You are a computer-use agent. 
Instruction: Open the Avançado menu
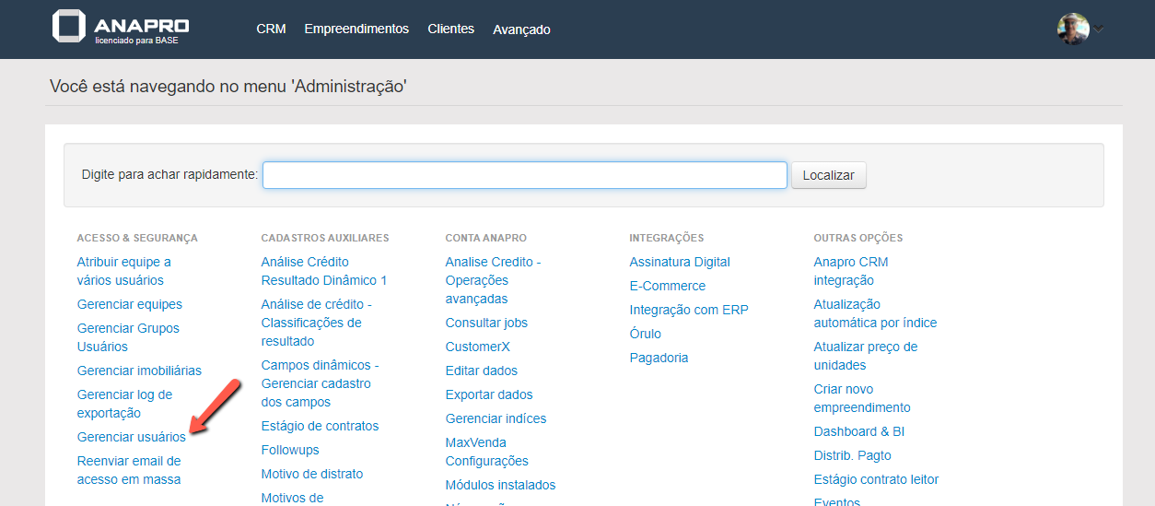point(521,29)
